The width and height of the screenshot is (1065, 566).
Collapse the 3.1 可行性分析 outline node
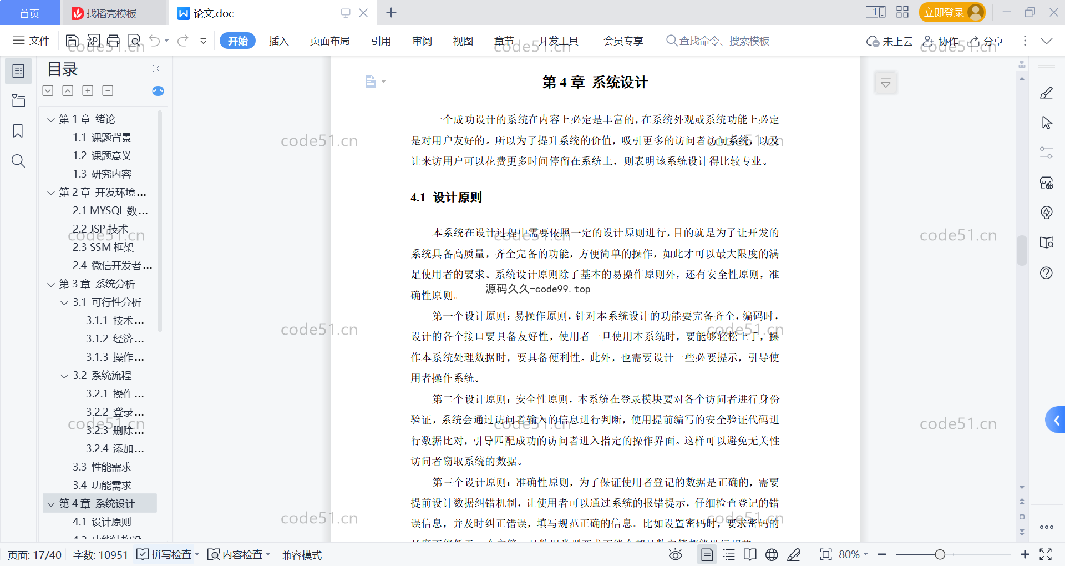point(64,302)
